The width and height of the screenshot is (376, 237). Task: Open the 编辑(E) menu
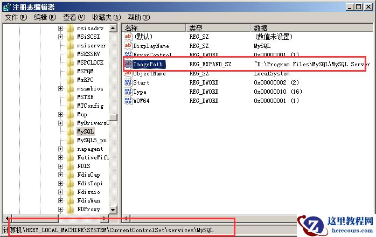coord(45,17)
